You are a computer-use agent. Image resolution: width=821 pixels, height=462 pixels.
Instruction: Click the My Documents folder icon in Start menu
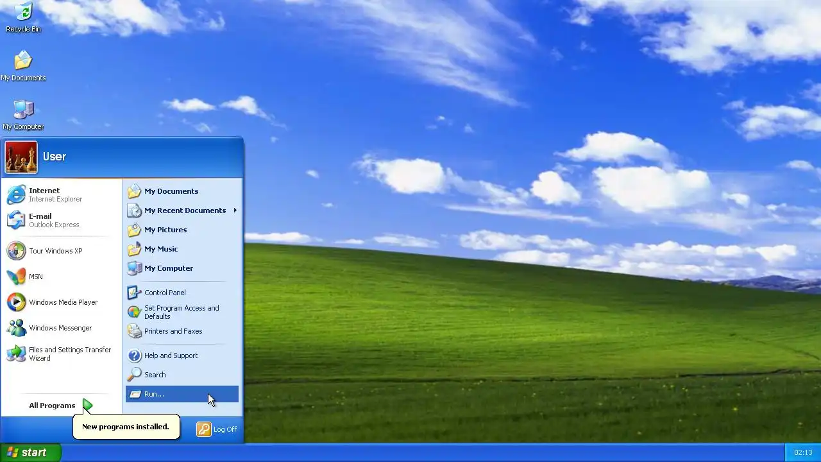(134, 191)
